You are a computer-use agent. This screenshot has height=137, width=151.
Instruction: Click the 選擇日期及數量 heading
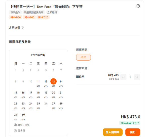[20, 42]
